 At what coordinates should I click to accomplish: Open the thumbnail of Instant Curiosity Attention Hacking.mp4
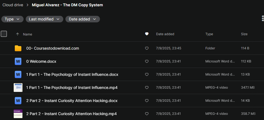[x=18, y=114]
